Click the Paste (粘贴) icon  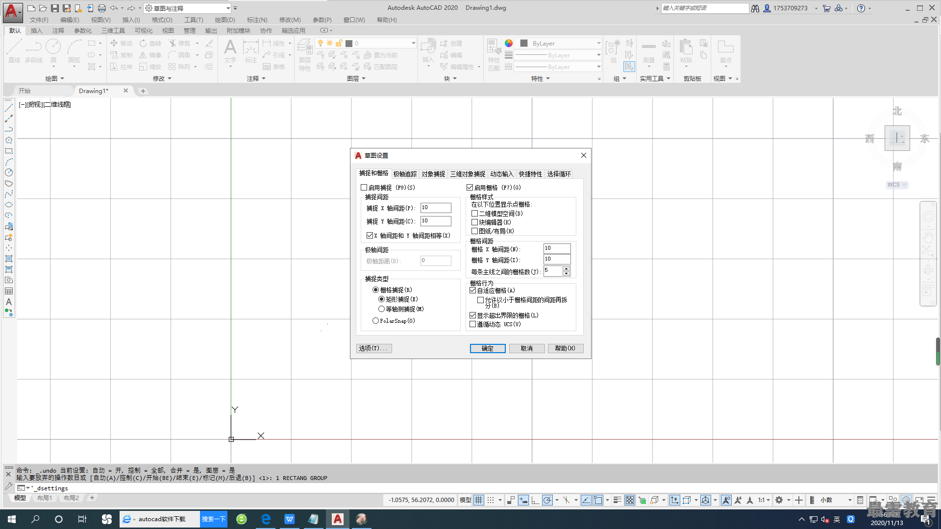[x=686, y=51]
